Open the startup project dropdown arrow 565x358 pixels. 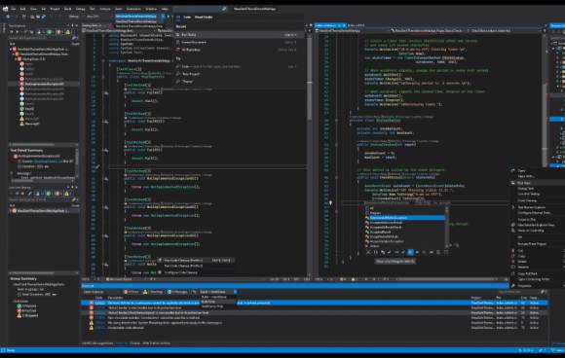pyautogui.click(x=163, y=17)
